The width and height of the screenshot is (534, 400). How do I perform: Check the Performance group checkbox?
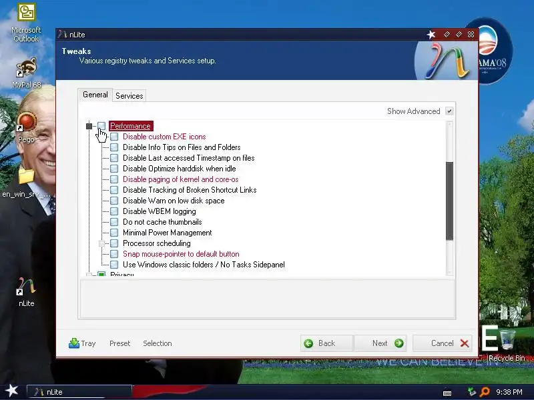[x=101, y=126]
